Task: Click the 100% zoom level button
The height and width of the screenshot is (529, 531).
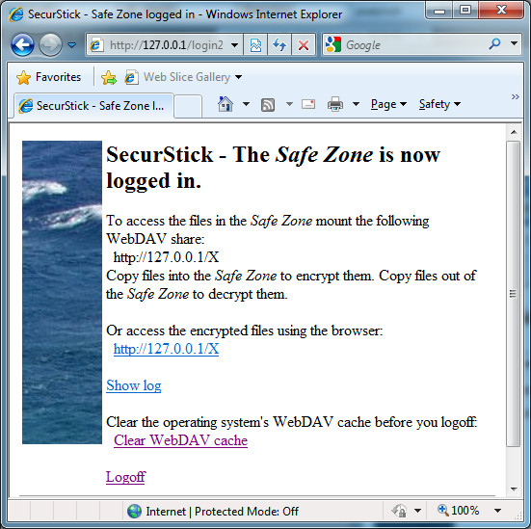Action: (x=458, y=511)
